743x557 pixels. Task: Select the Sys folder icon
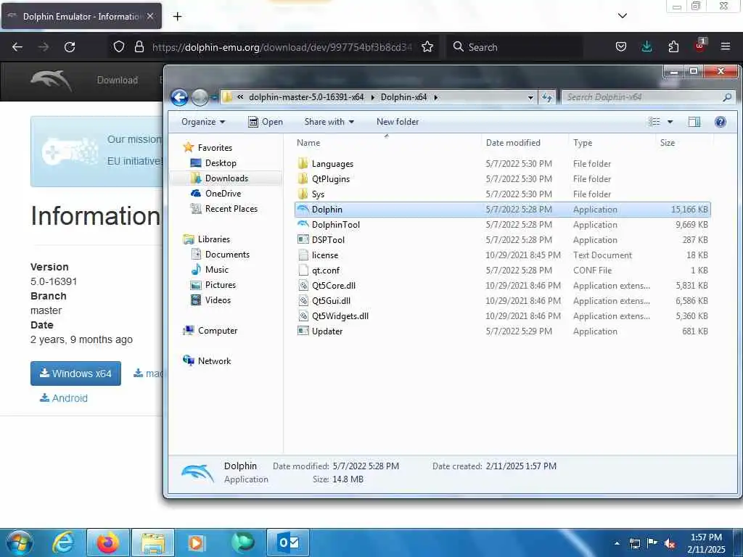303,194
